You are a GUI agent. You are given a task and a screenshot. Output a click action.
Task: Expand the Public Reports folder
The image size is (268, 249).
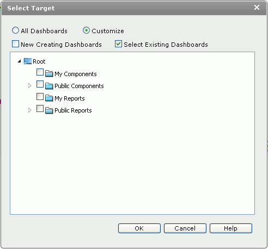coord(29,110)
